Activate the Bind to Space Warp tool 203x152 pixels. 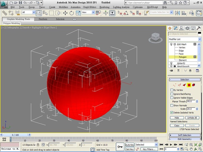point(18,13)
